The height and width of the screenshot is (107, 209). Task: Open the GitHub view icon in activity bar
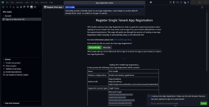click(x=21, y=7)
